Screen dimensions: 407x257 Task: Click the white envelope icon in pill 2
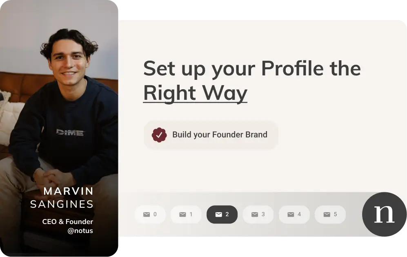pos(219,214)
